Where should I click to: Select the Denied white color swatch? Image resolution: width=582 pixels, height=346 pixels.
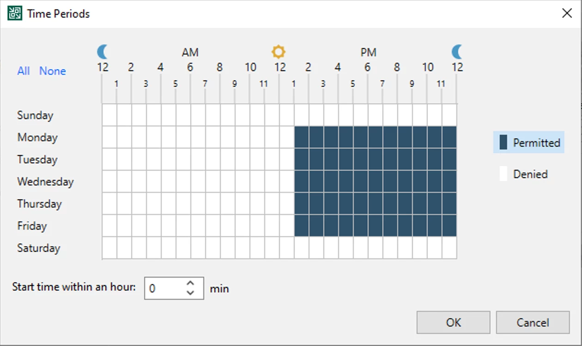pos(503,174)
